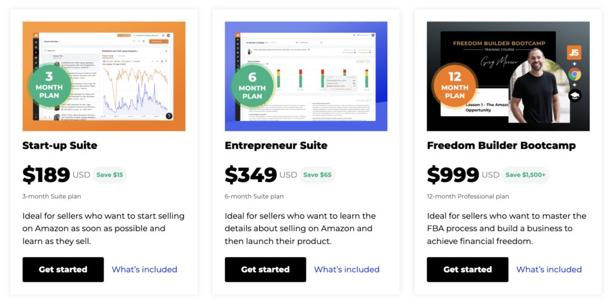Click the orange JS logo icon
The image size is (613, 304).
(574, 52)
